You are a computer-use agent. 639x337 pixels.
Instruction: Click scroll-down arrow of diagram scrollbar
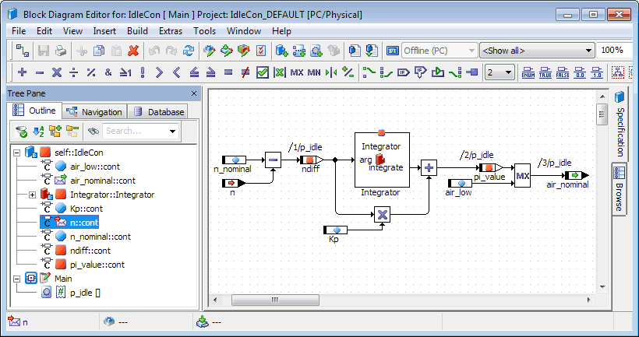coord(602,287)
